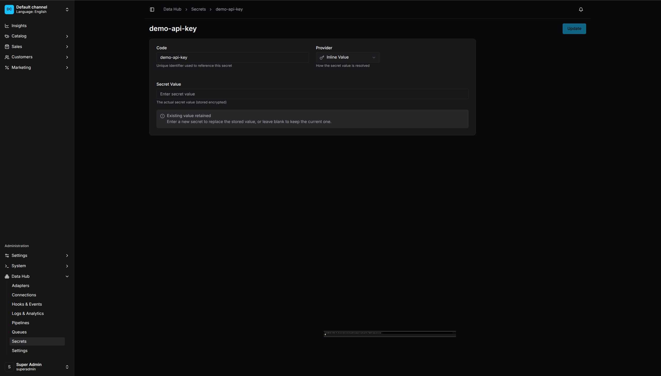Focus the Secret Value input field
This screenshot has height=376, width=661.
(312, 94)
